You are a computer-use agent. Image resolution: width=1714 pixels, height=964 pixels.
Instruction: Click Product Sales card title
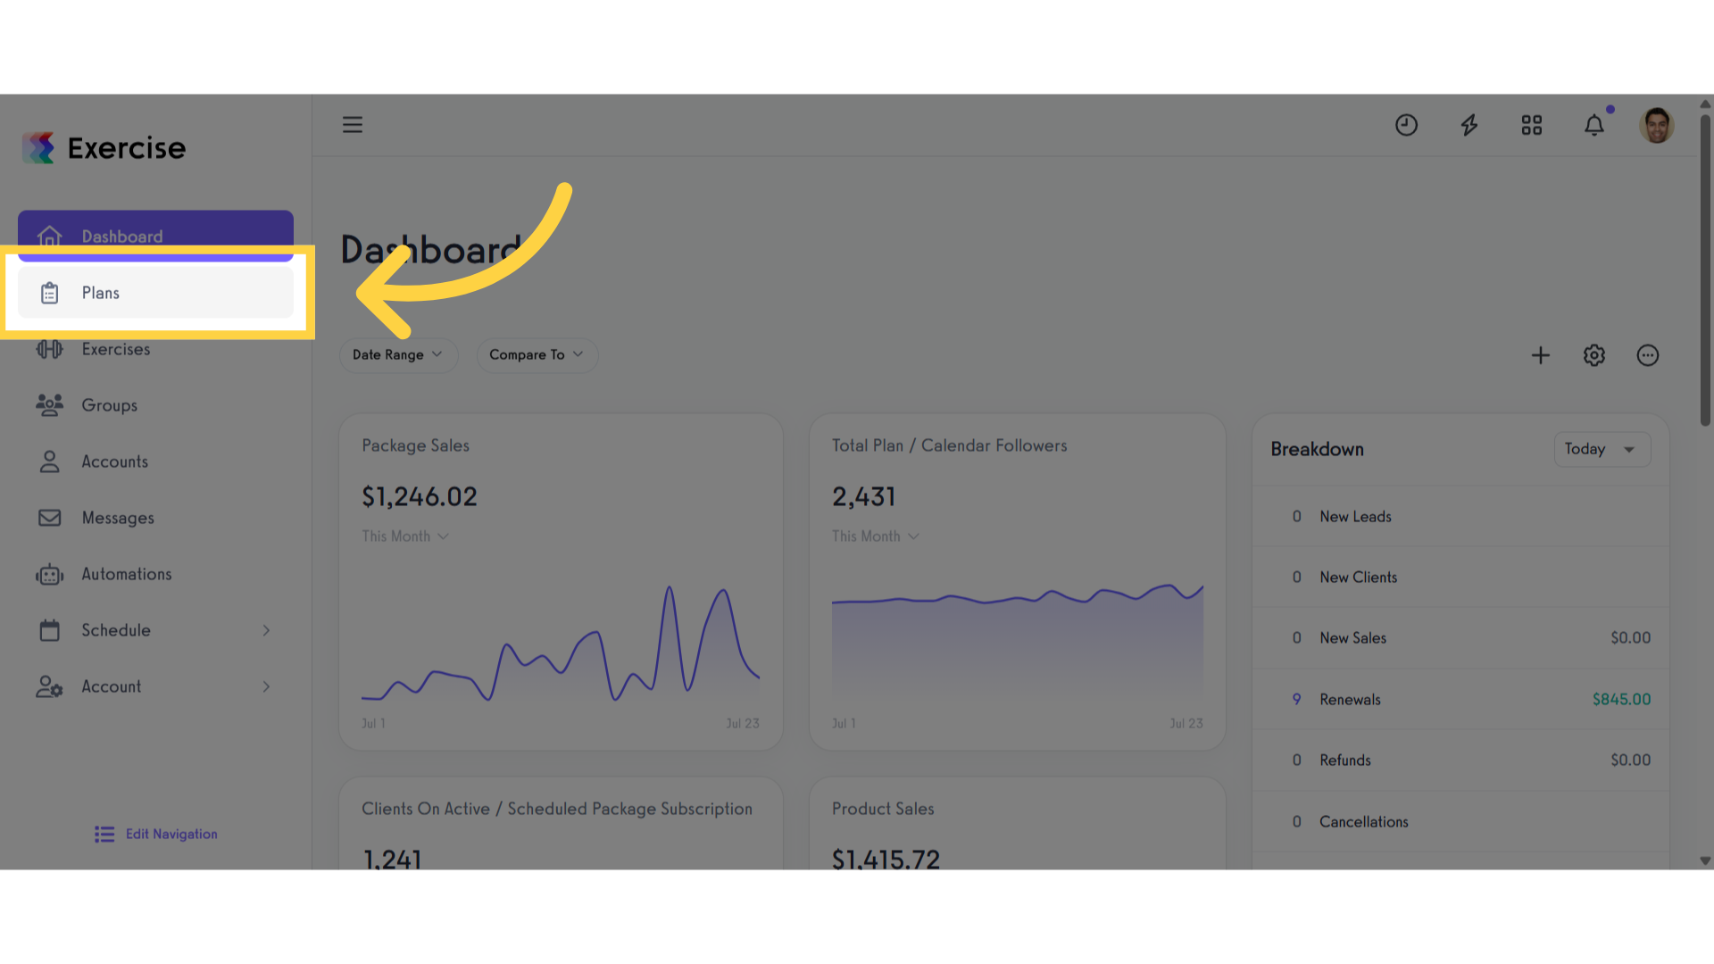coord(883,809)
